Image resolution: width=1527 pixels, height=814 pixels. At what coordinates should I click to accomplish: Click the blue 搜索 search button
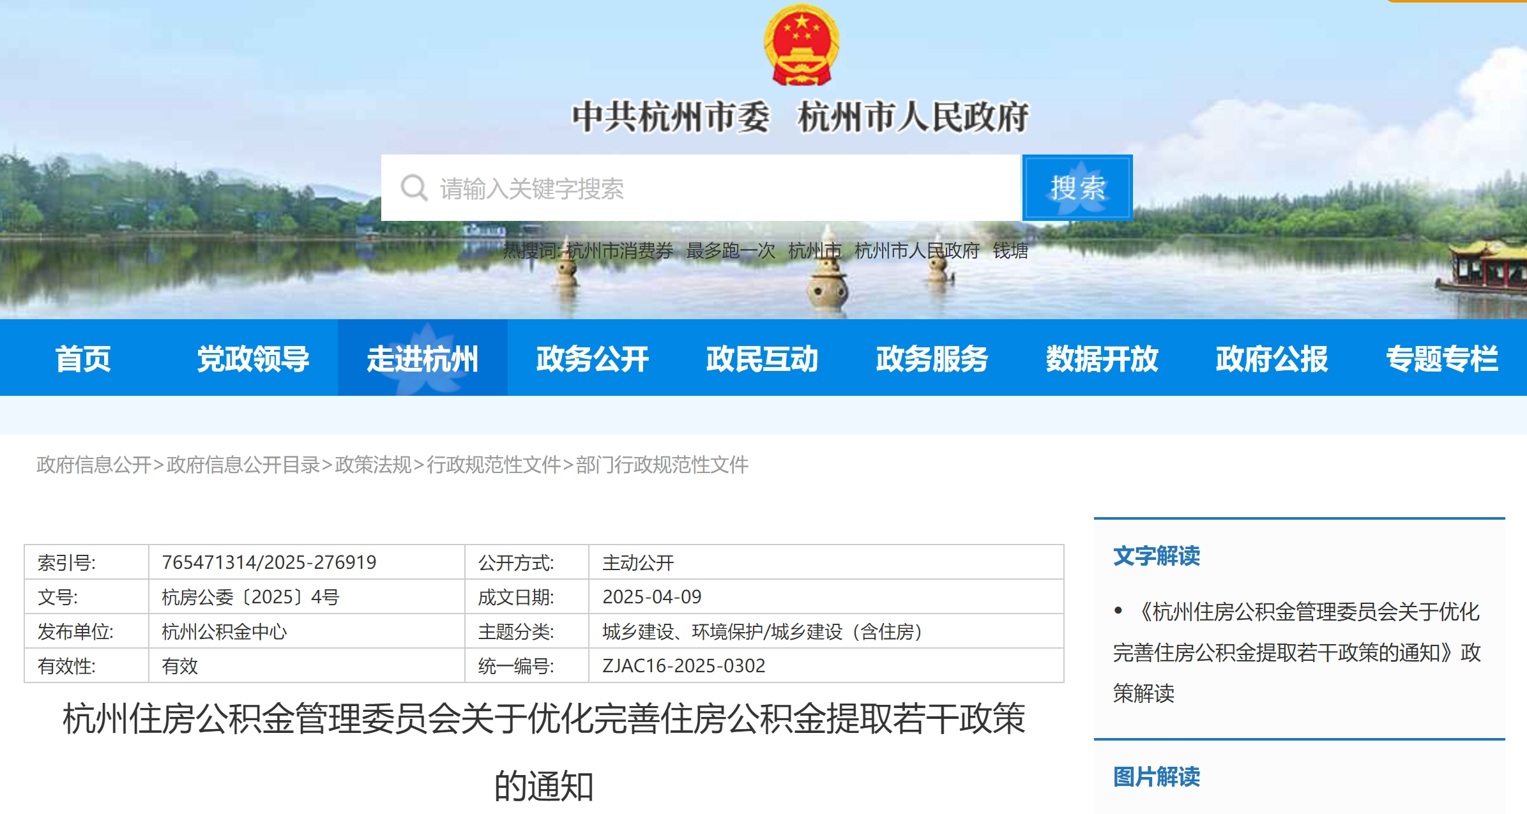coord(1077,188)
